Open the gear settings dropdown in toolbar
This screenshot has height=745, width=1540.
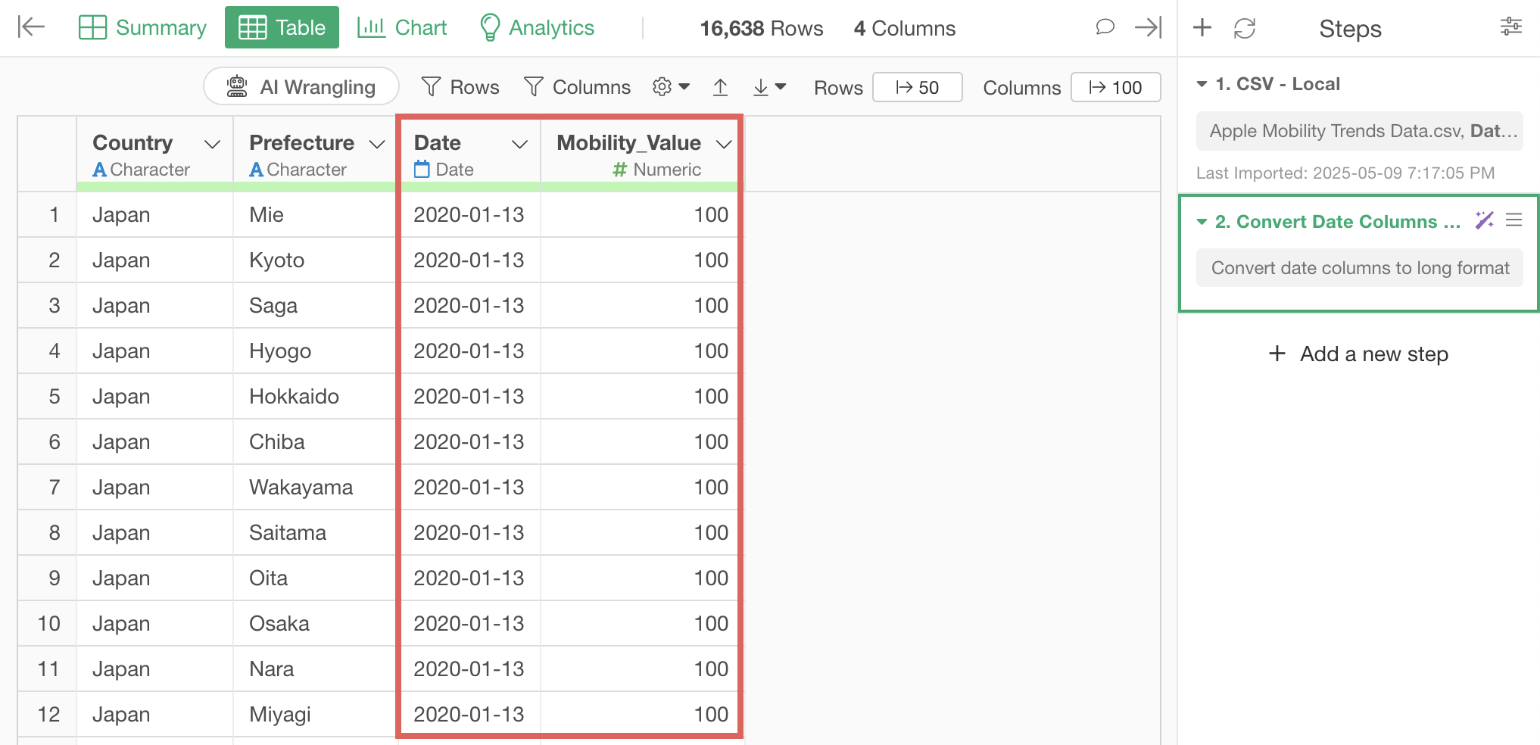[671, 87]
